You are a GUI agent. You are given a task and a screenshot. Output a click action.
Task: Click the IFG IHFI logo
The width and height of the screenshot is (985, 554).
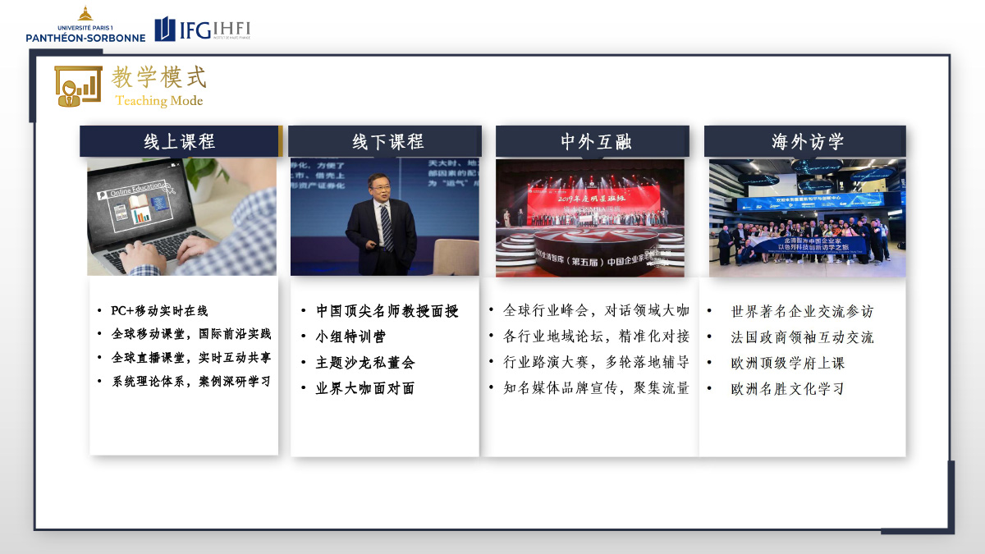tap(203, 29)
